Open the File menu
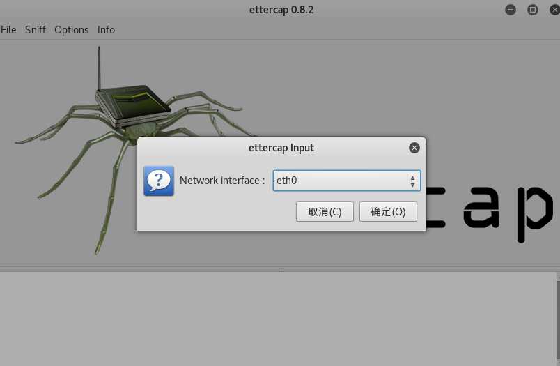 tap(8, 30)
